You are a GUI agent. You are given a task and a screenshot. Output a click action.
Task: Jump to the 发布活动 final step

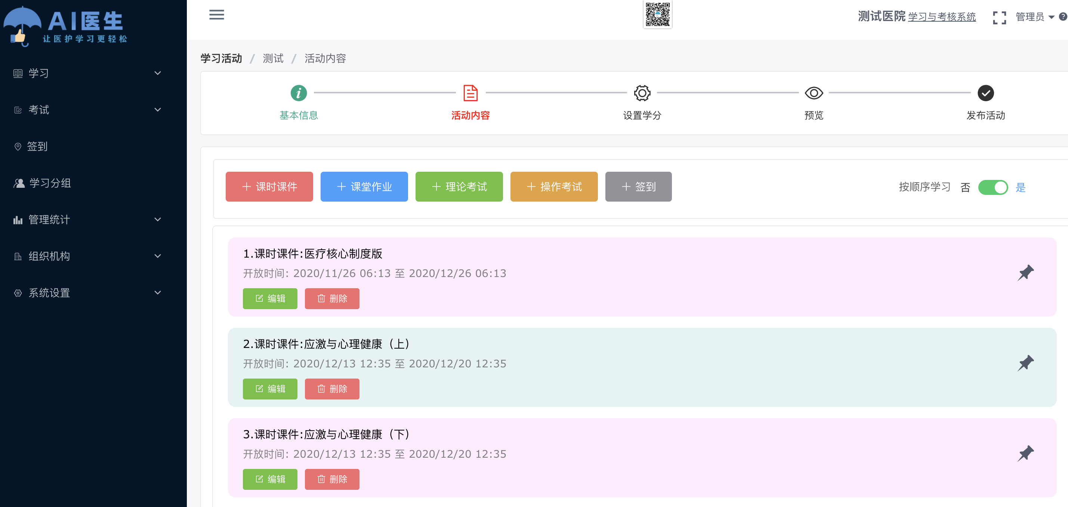pyautogui.click(x=985, y=93)
